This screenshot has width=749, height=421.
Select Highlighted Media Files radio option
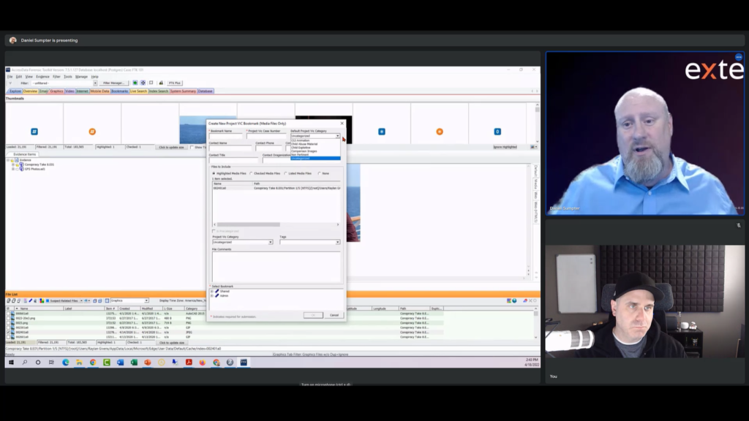pos(214,174)
